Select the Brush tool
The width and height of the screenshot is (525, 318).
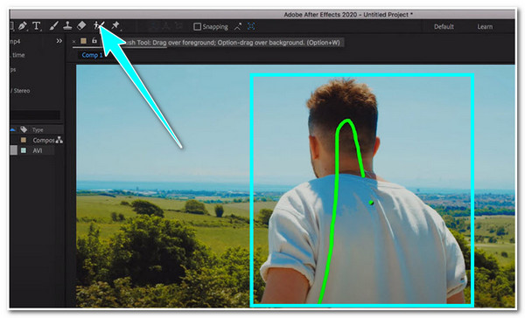(54, 25)
